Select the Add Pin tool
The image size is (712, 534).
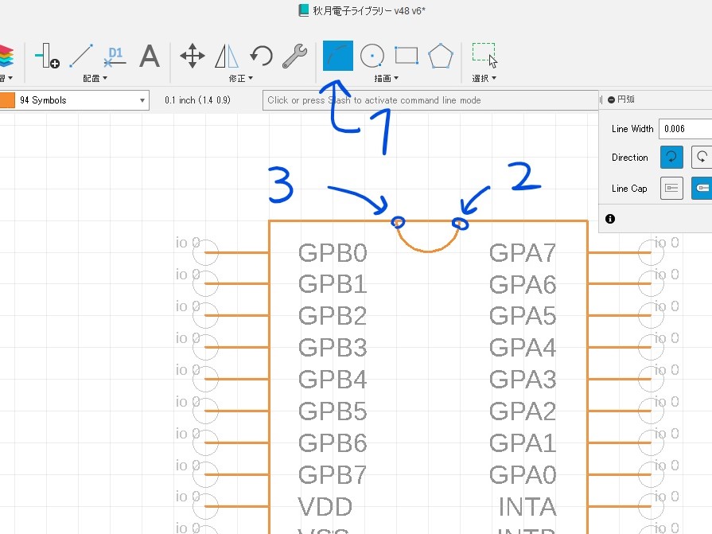[x=47, y=56]
